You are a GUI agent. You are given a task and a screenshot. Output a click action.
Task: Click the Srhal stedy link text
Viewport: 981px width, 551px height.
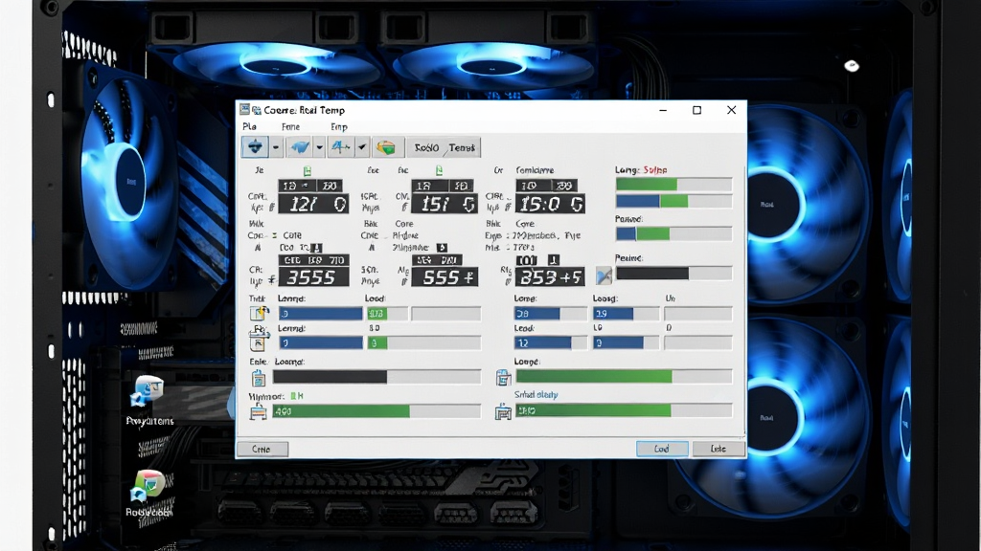tap(536, 395)
